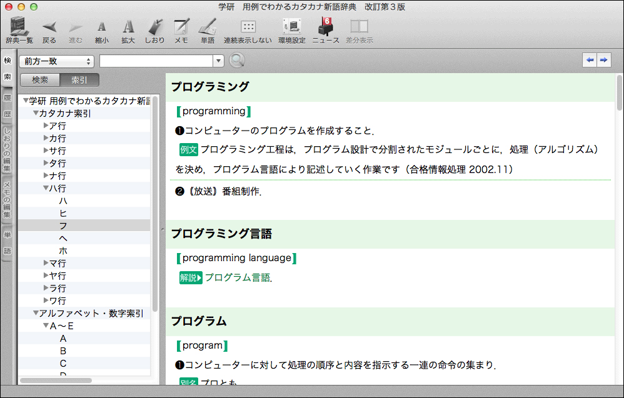Select ホ in the index tree
The height and width of the screenshot is (398, 624).
tap(63, 251)
